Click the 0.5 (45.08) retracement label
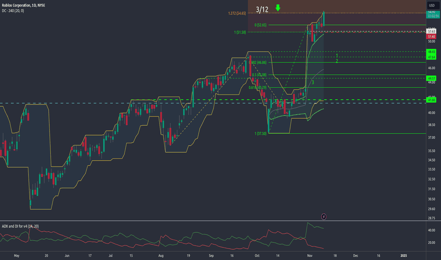 (x=259, y=75)
